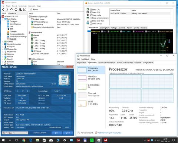Enable Stress system memory checkbox
This screenshot has width=178, height=143.
(x=91, y=18)
